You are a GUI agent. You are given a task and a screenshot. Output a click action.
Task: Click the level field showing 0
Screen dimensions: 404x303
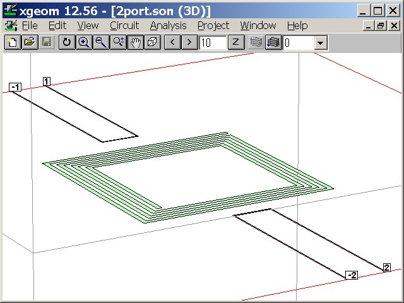coord(299,43)
